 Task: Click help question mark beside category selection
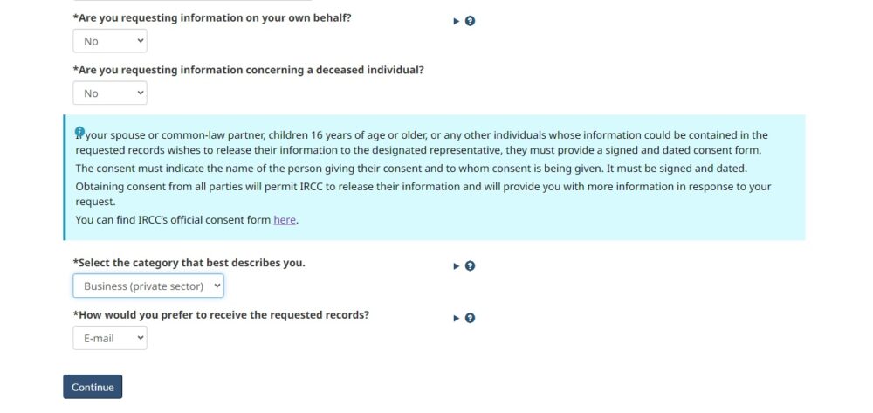[x=470, y=266]
